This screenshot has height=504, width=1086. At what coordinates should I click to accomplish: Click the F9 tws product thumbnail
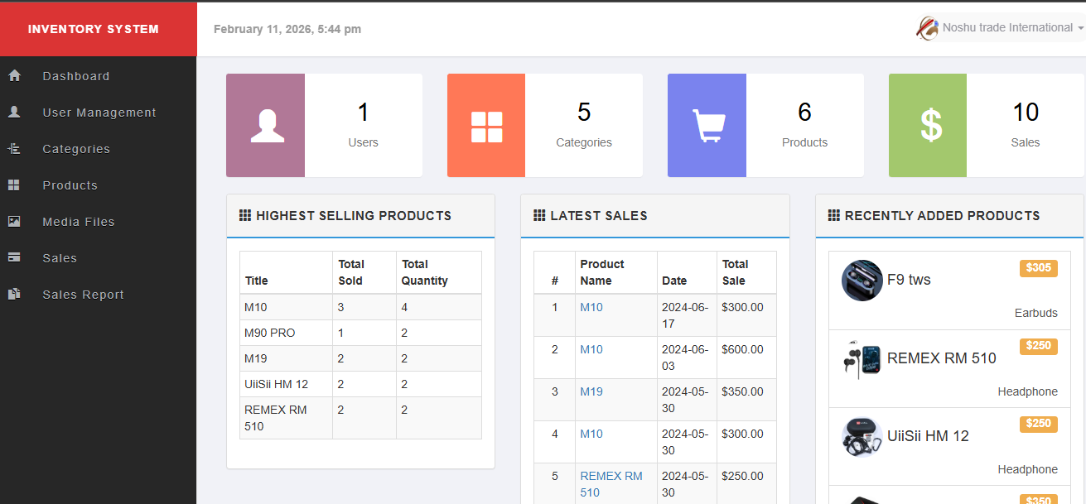[x=862, y=280]
